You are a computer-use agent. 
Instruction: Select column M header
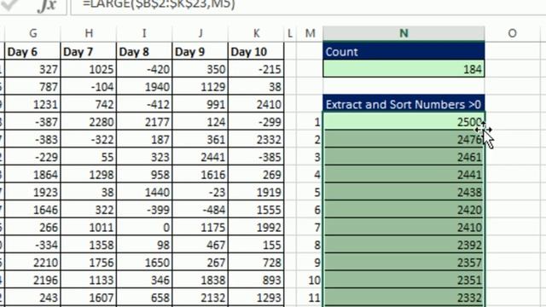tap(310, 33)
